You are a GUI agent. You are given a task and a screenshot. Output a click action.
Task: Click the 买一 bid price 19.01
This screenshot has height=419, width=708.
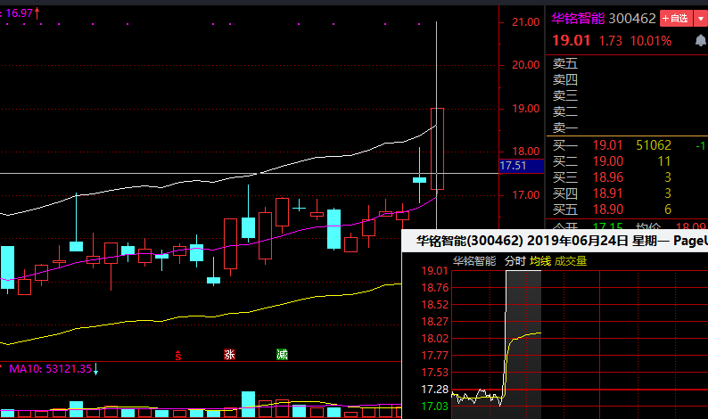(x=608, y=145)
